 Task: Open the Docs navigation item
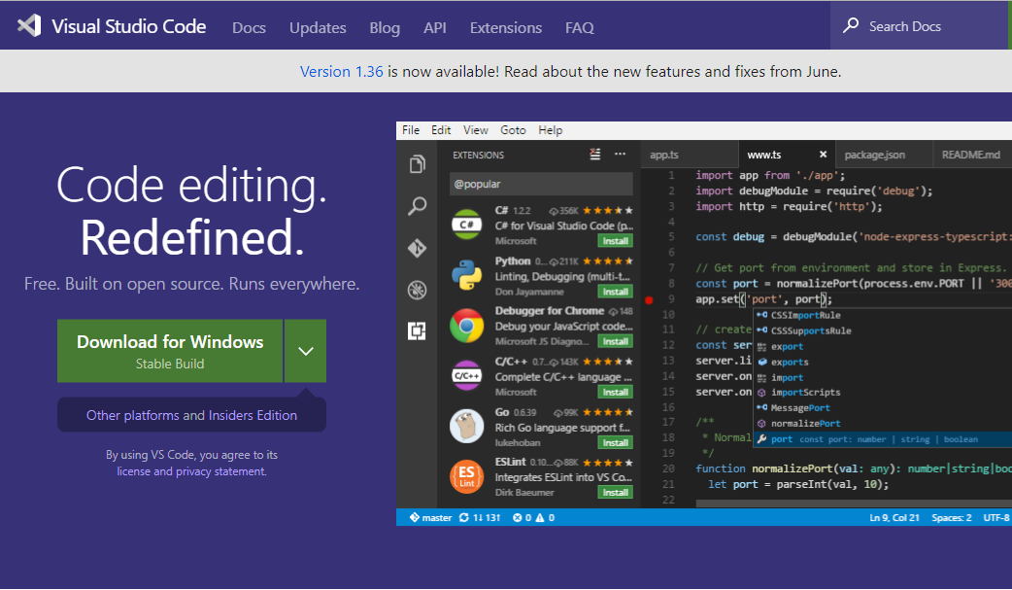click(250, 28)
